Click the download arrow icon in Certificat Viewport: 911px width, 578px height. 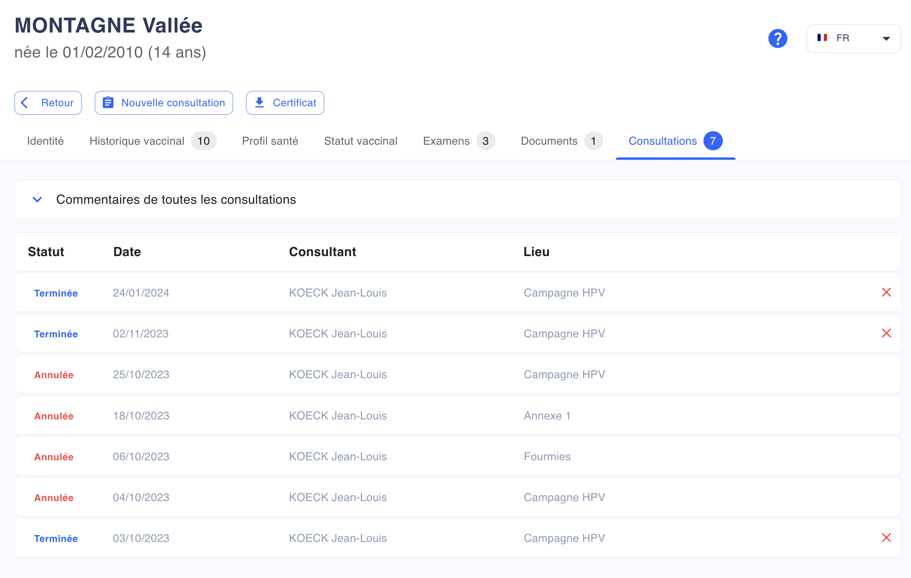point(259,103)
